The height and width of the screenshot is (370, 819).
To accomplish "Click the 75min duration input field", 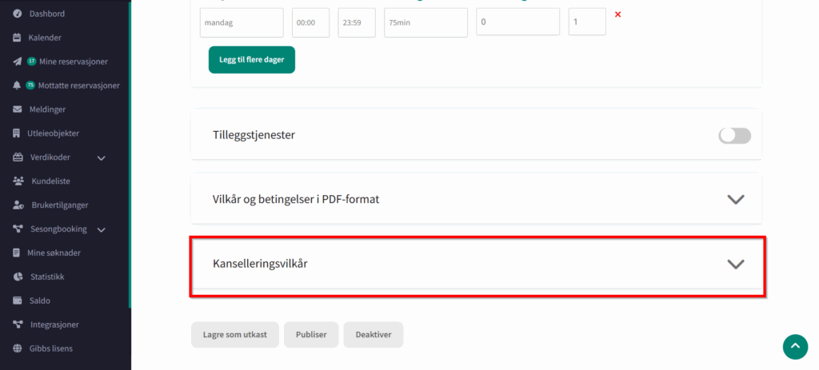I will [425, 23].
